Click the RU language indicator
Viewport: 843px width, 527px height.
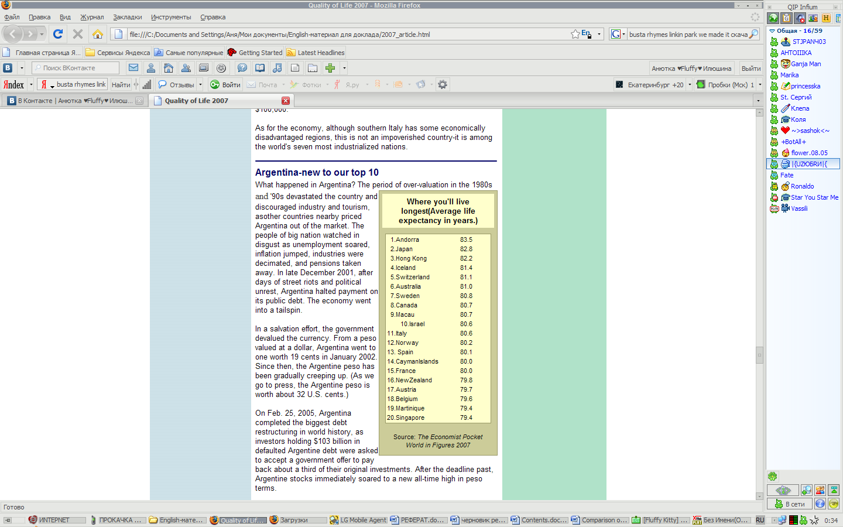[x=760, y=520]
